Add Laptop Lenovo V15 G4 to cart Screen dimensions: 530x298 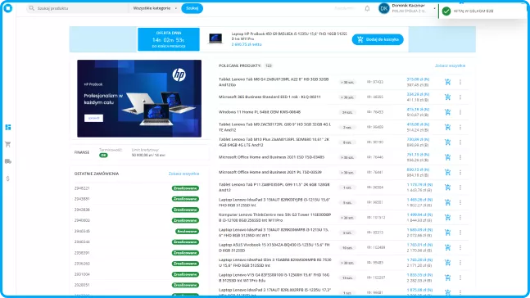[447, 278]
